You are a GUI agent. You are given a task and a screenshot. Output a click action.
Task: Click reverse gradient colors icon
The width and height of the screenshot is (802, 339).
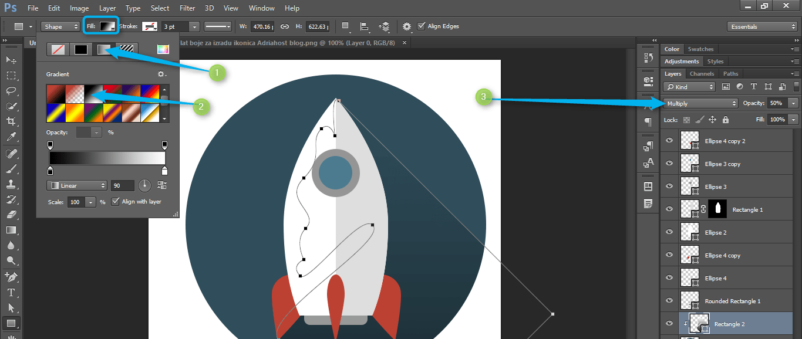[x=162, y=185]
